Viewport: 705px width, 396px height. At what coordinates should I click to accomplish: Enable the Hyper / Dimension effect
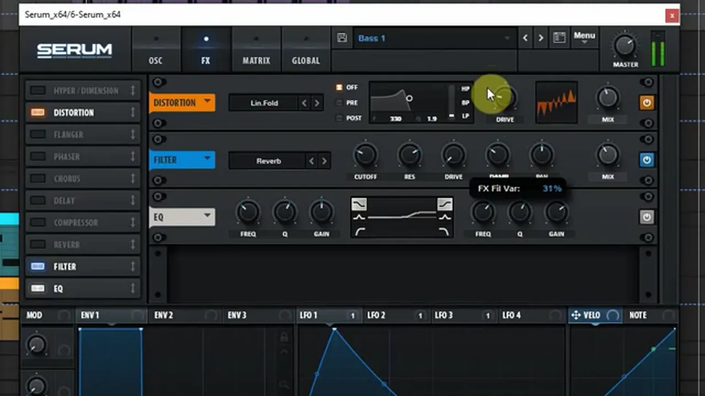click(x=37, y=91)
